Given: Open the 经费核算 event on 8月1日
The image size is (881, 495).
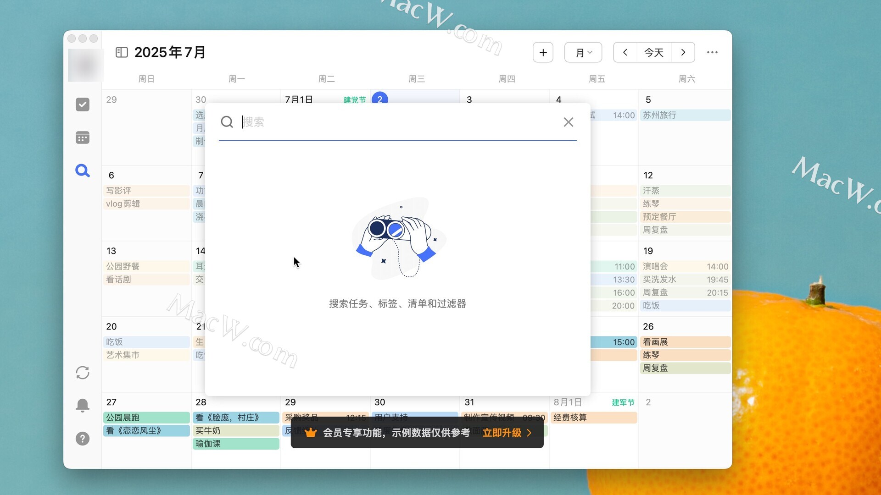Looking at the screenshot, I should click(x=594, y=418).
